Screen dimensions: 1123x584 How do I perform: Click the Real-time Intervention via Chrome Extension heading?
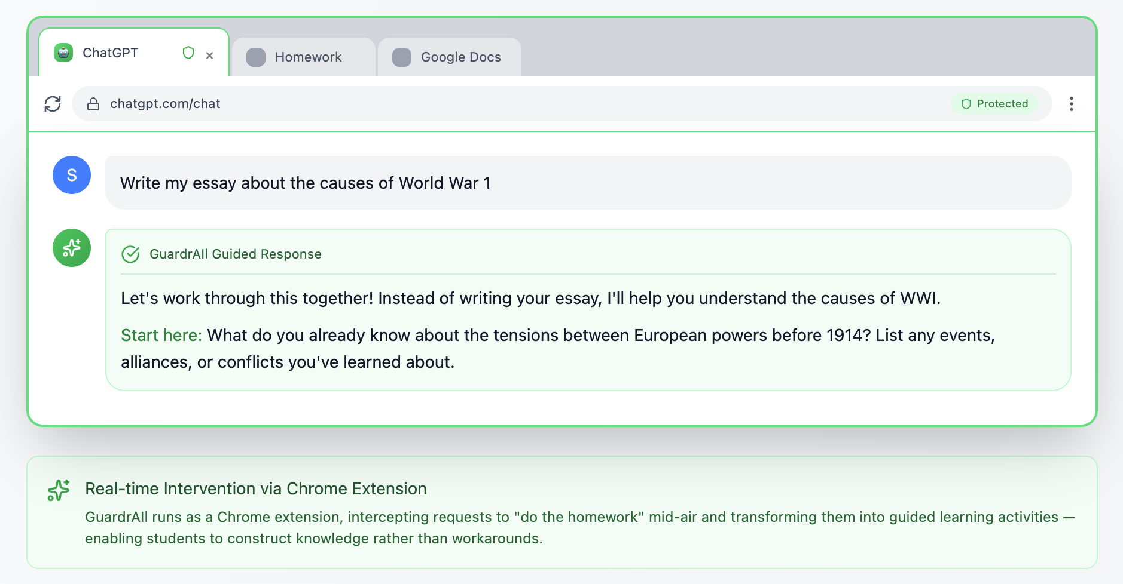click(x=255, y=489)
